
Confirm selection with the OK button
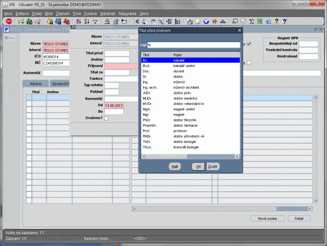(x=198, y=167)
